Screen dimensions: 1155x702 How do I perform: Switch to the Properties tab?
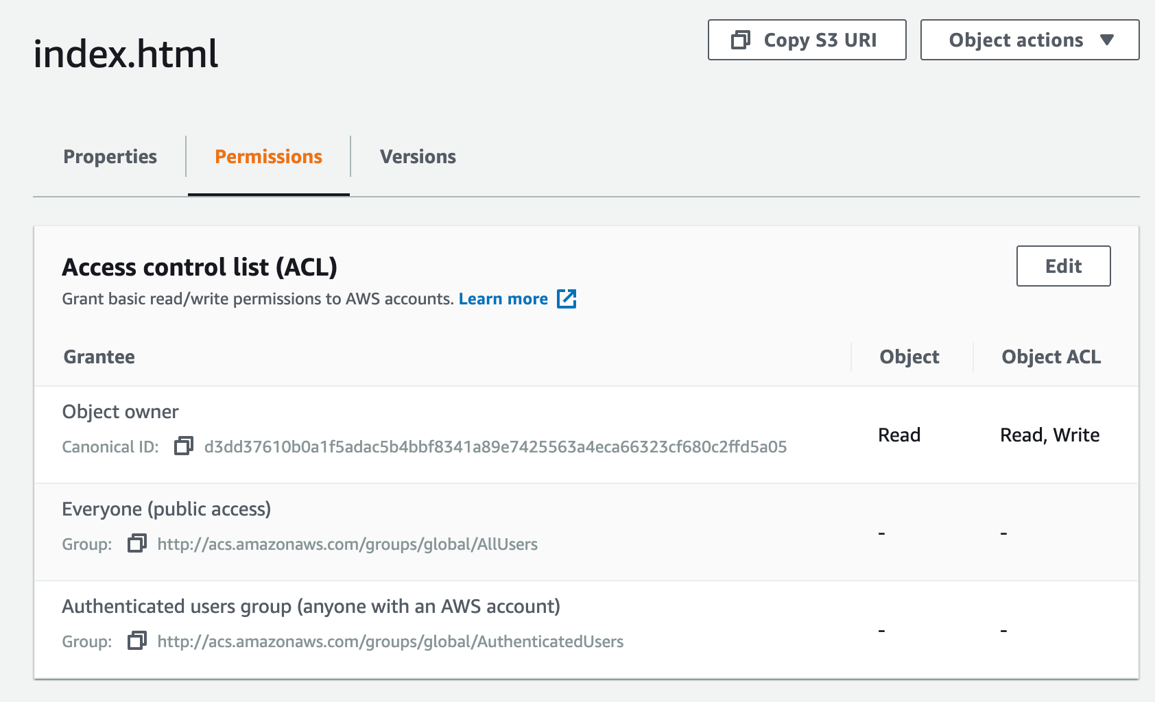109,156
